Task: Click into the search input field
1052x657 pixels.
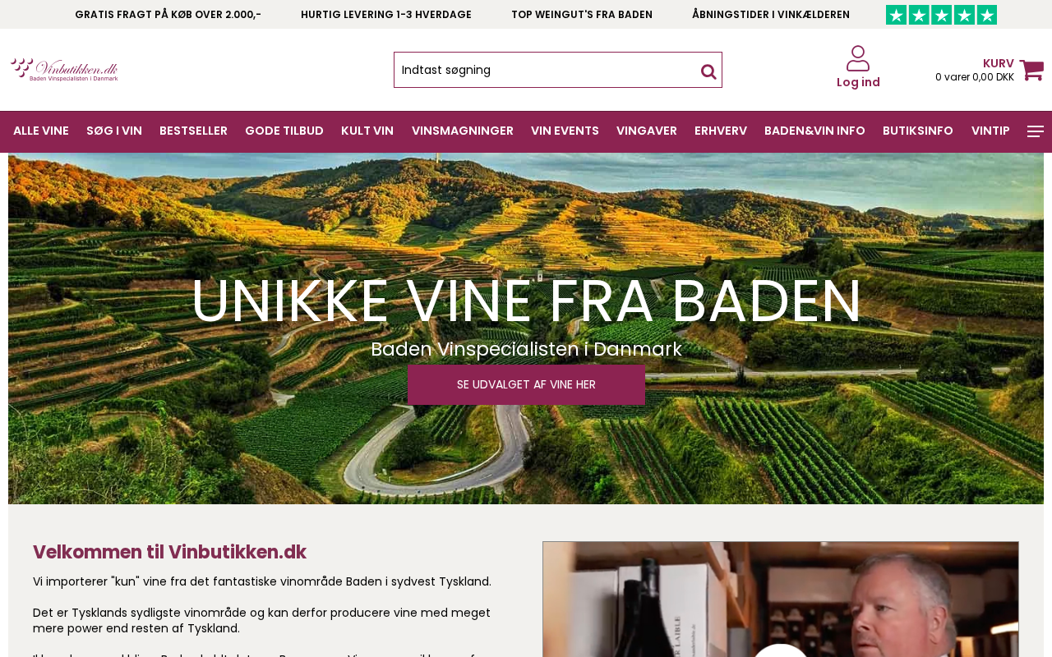Action: (545, 70)
